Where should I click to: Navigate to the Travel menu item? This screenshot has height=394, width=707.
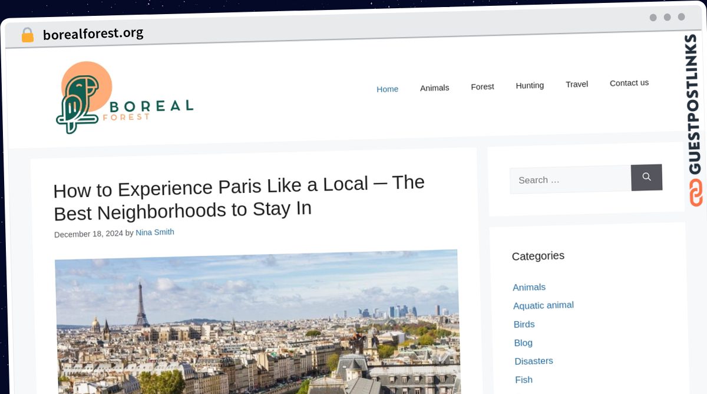[577, 84]
